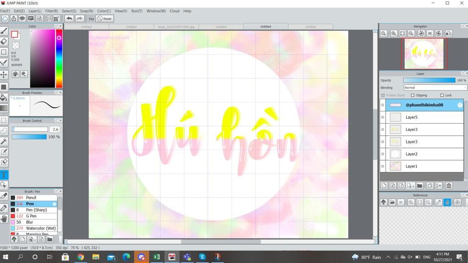Rotate canvas left in Navigator
Screen dimensions: 468x263
(x=421, y=33)
